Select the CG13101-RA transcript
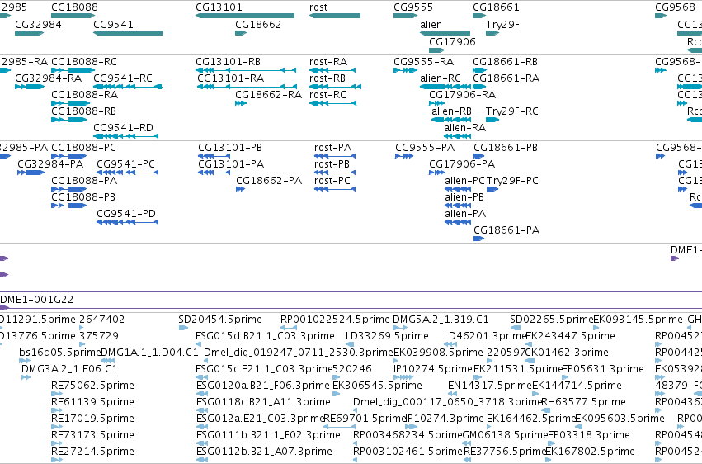This screenshot has width=702, height=464. 247,87
